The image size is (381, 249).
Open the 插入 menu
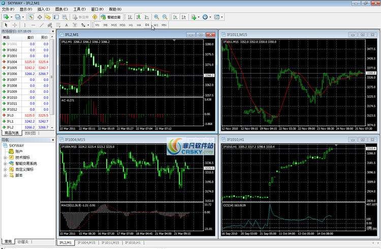(44, 9)
